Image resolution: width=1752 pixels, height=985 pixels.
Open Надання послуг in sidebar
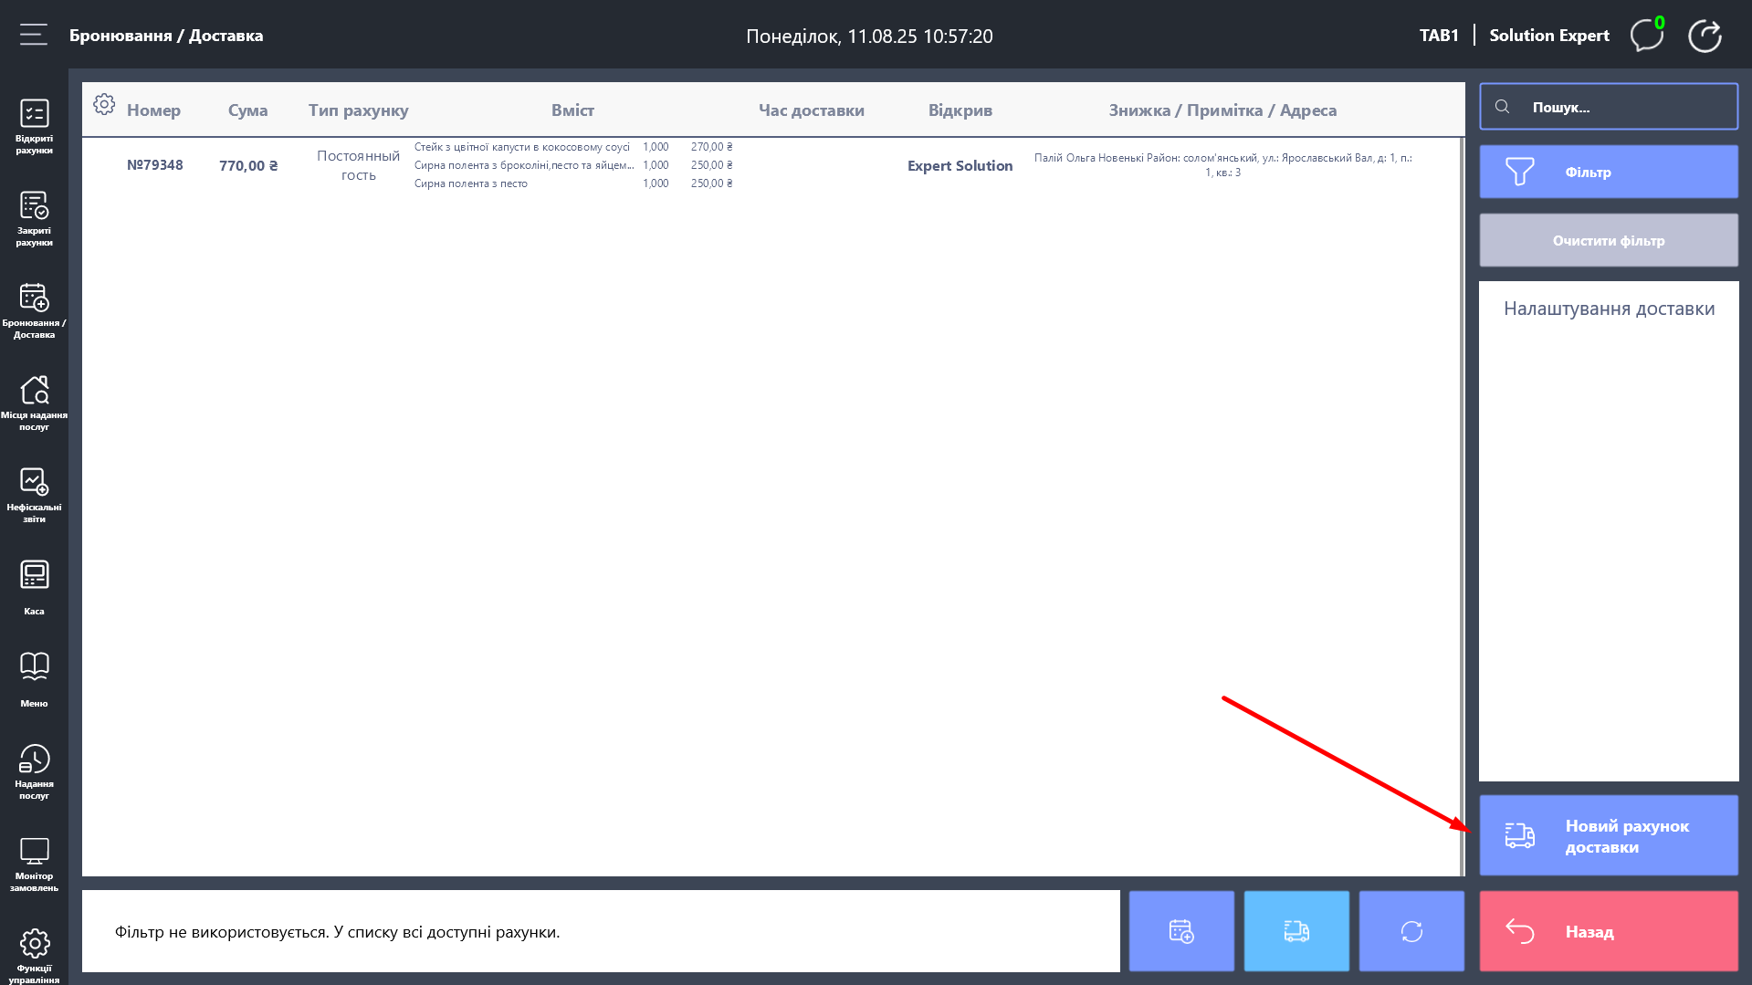(x=34, y=771)
